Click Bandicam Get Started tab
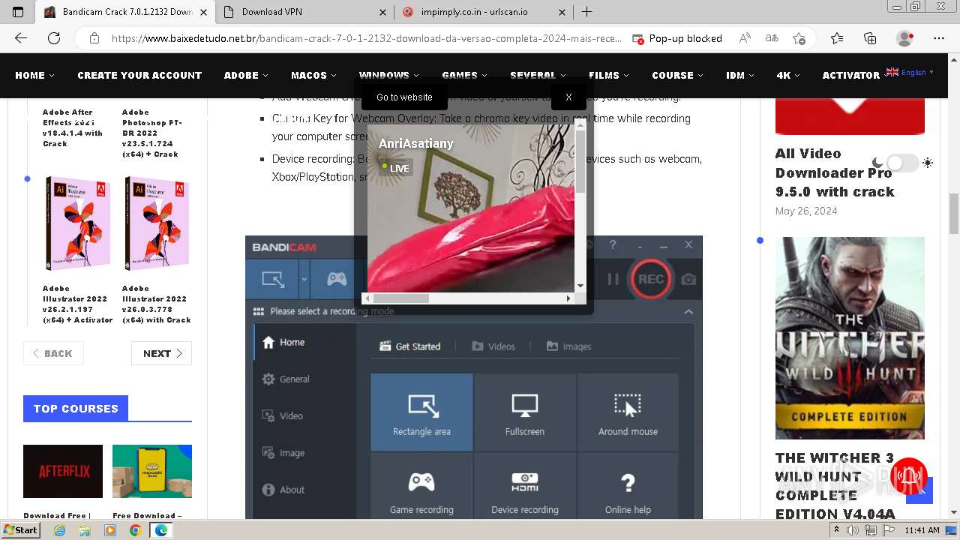 coord(410,346)
